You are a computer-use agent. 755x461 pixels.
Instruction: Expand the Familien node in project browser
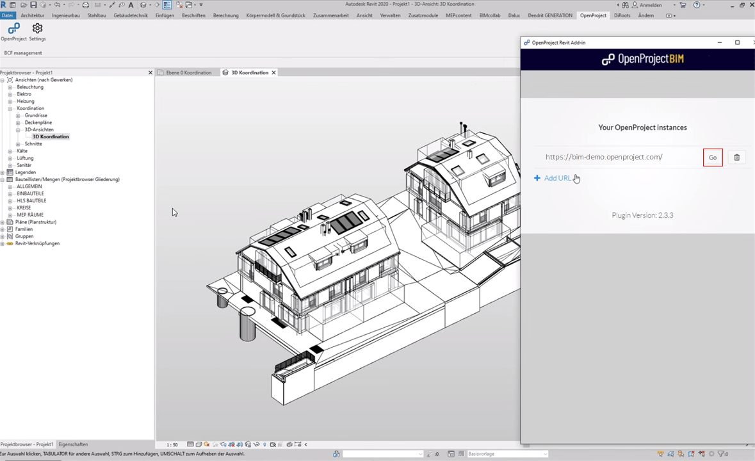[x=3, y=229]
